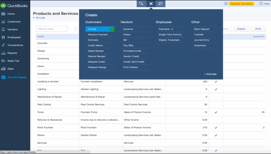The width and height of the screenshot is (271, 154).
Task: Click the Turn On Payroll icon
Action: [x=3, y=78]
